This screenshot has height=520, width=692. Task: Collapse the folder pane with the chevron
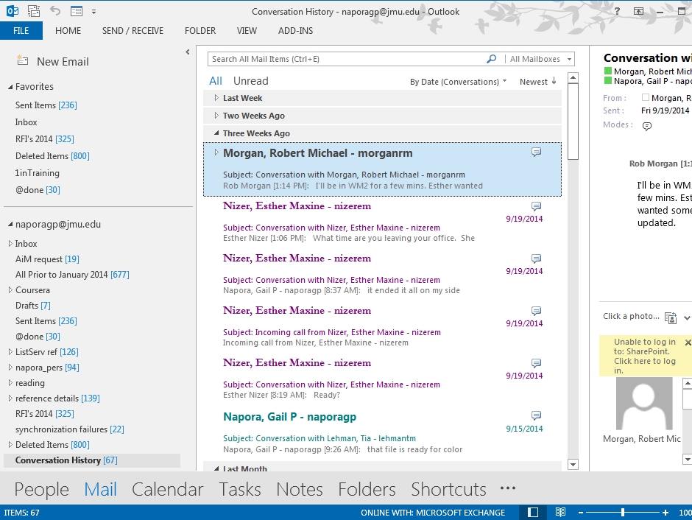tap(188, 52)
